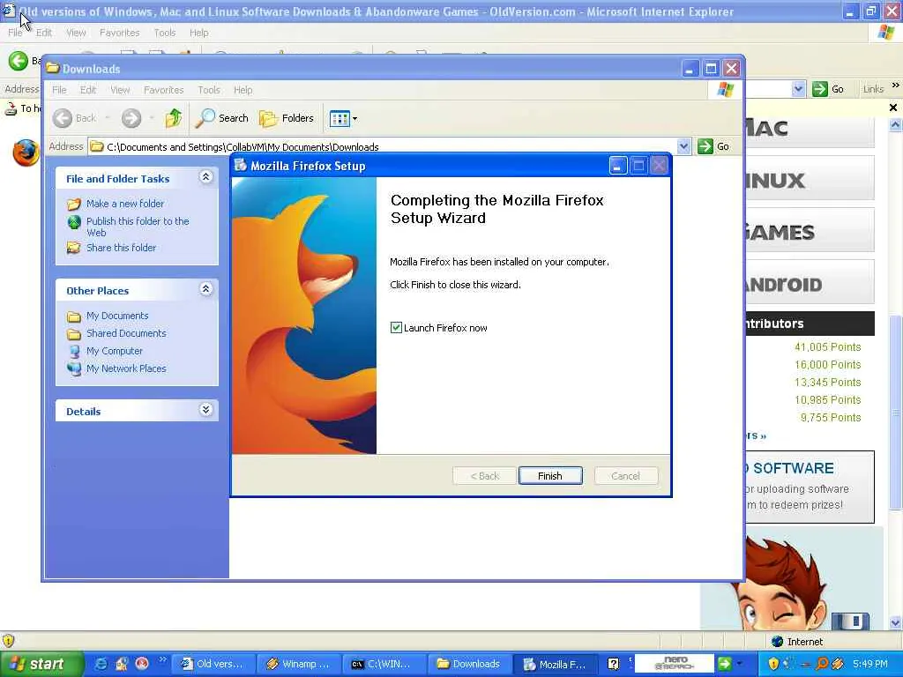Screen dimensions: 903x677
Task: Click the Start button
Action: click(41, 664)
